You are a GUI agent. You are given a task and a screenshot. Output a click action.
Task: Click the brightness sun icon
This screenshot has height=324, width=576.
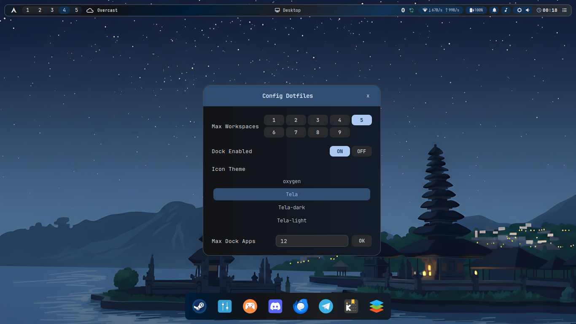[519, 10]
